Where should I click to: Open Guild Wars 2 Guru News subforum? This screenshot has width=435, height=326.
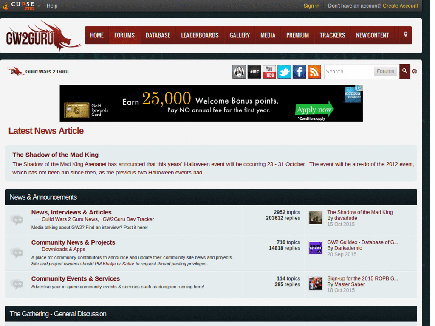(70, 219)
